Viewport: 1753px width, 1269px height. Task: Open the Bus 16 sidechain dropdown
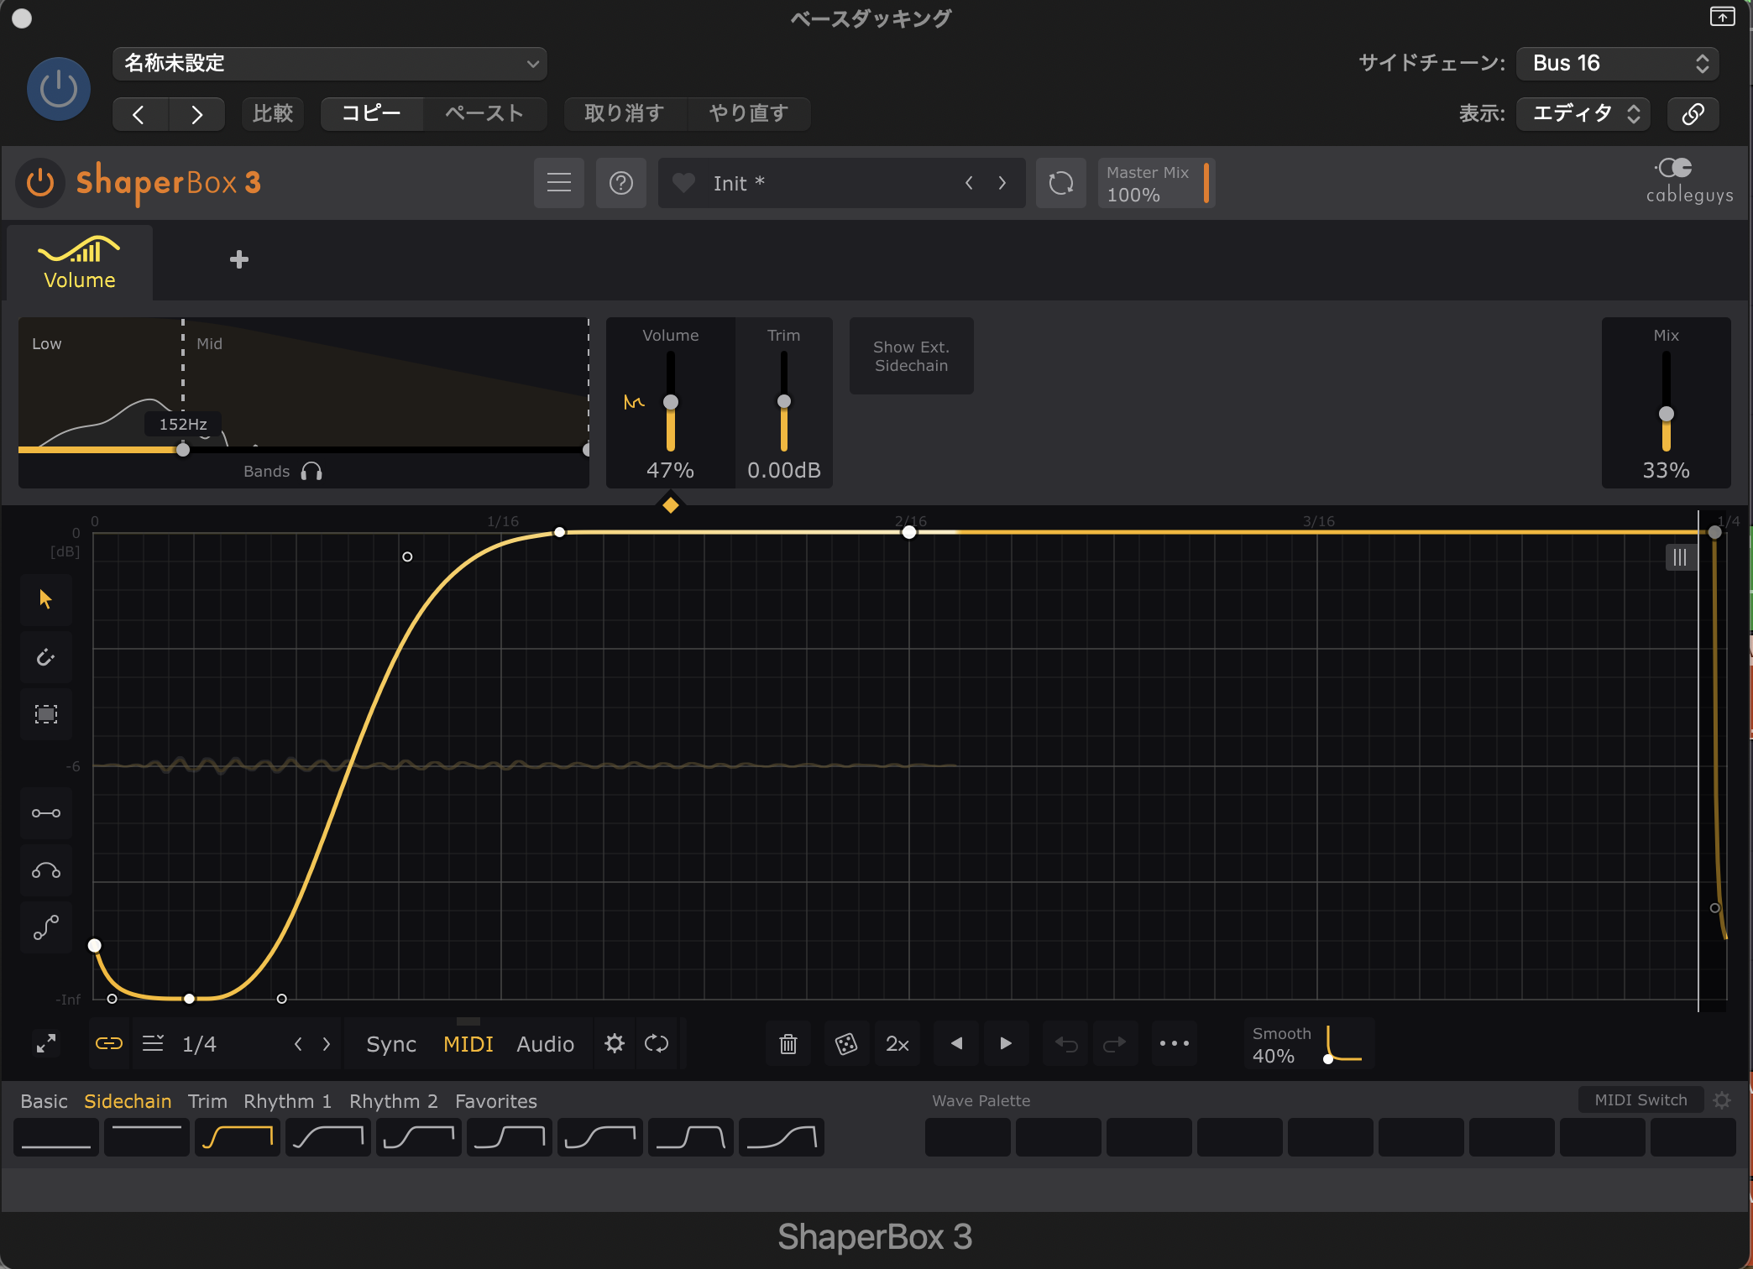point(1618,64)
